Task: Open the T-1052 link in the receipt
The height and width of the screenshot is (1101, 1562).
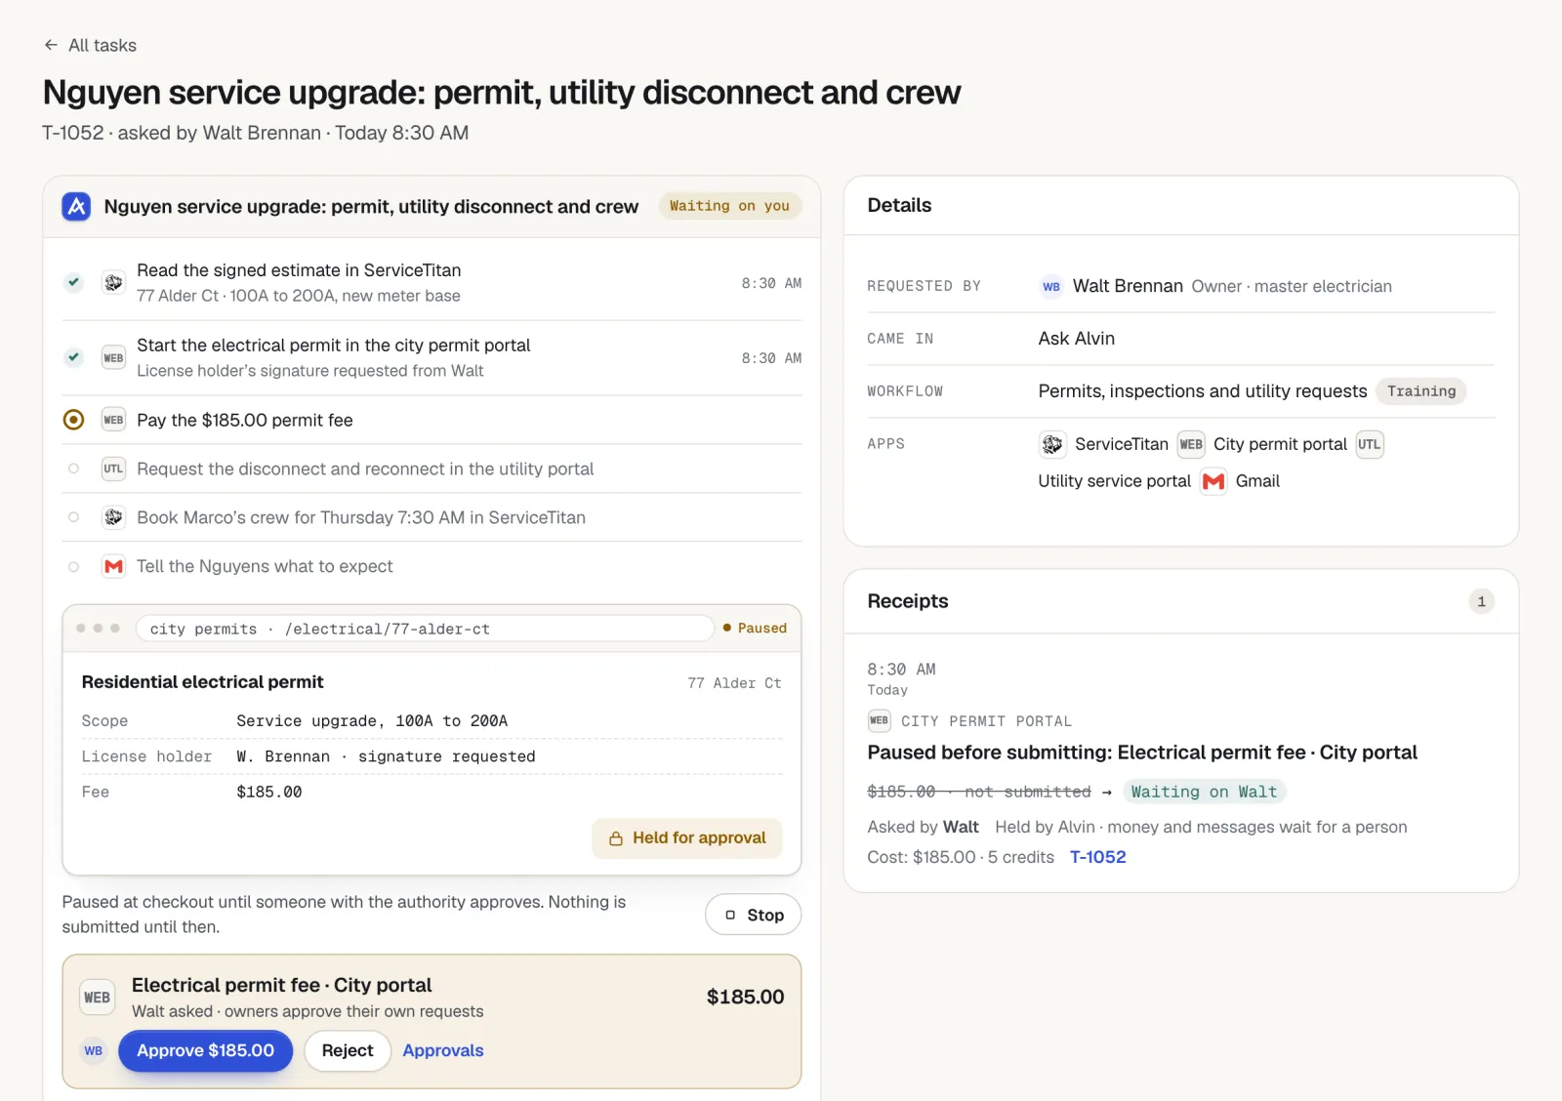Action: 1097,857
